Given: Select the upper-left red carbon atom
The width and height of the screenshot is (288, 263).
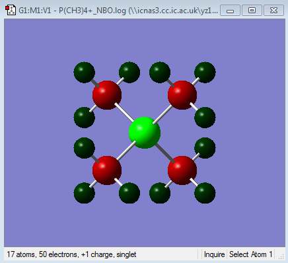Looking at the screenshot, I should click(x=107, y=95).
